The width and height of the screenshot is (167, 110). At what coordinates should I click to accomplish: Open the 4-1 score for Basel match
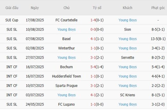coord(93,39)
